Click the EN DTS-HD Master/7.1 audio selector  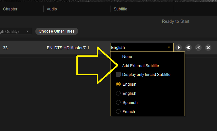click(68, 48)
